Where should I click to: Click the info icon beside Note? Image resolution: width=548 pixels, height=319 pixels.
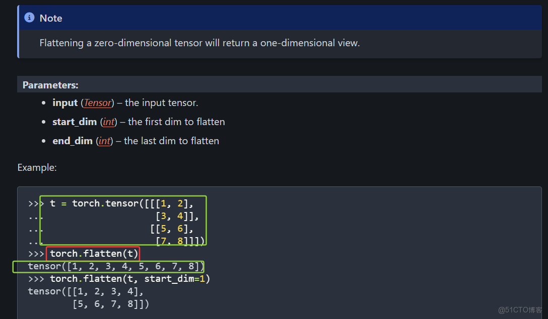click(29, 18)
